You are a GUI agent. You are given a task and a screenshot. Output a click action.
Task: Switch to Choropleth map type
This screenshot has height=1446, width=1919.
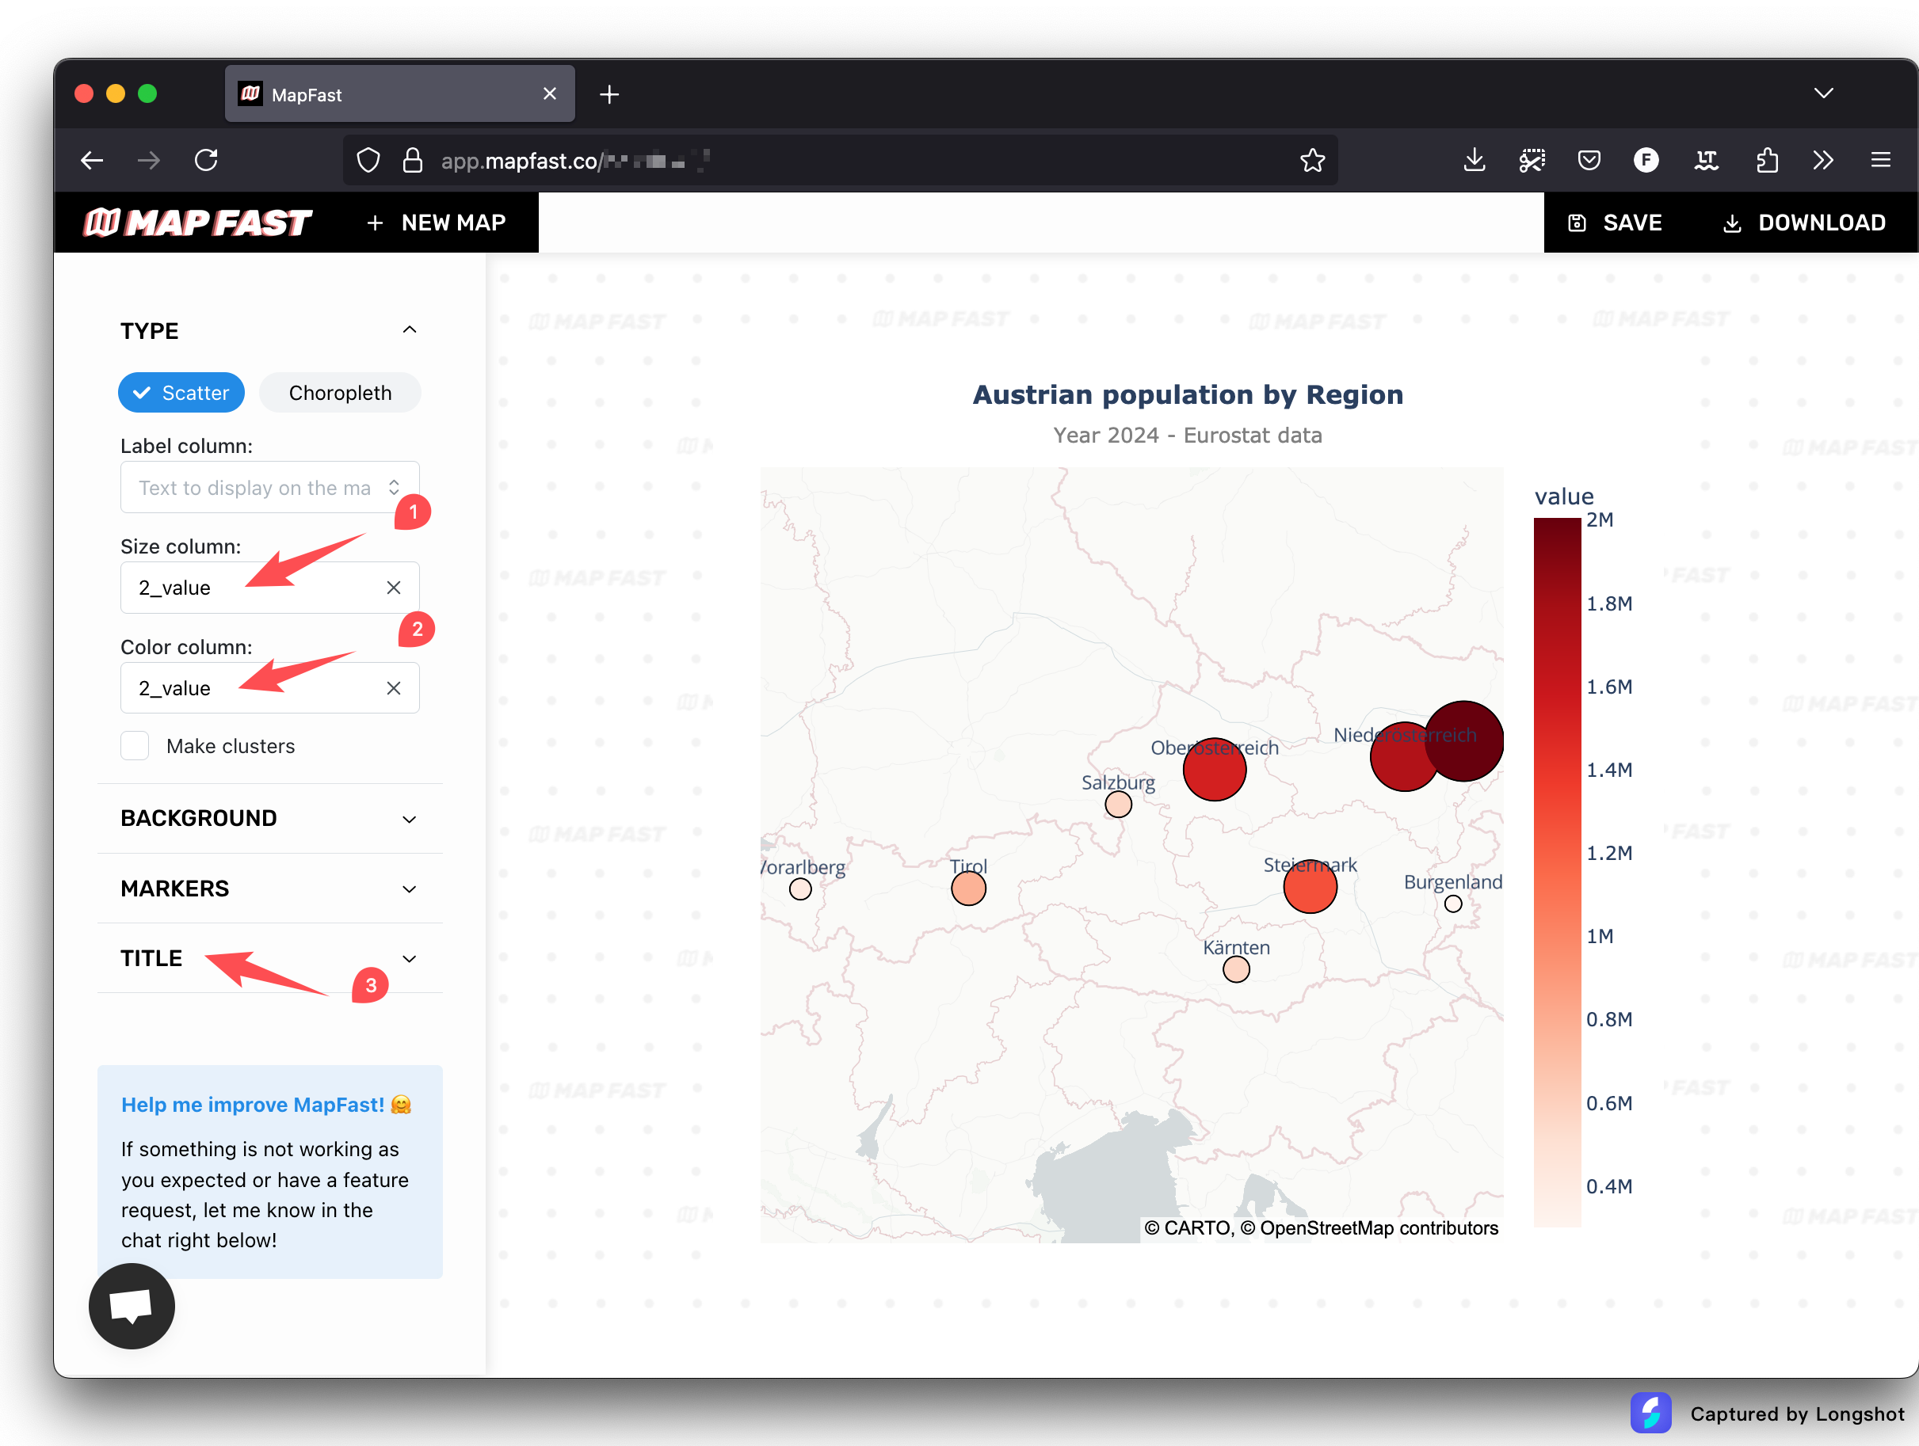[340, 393]
